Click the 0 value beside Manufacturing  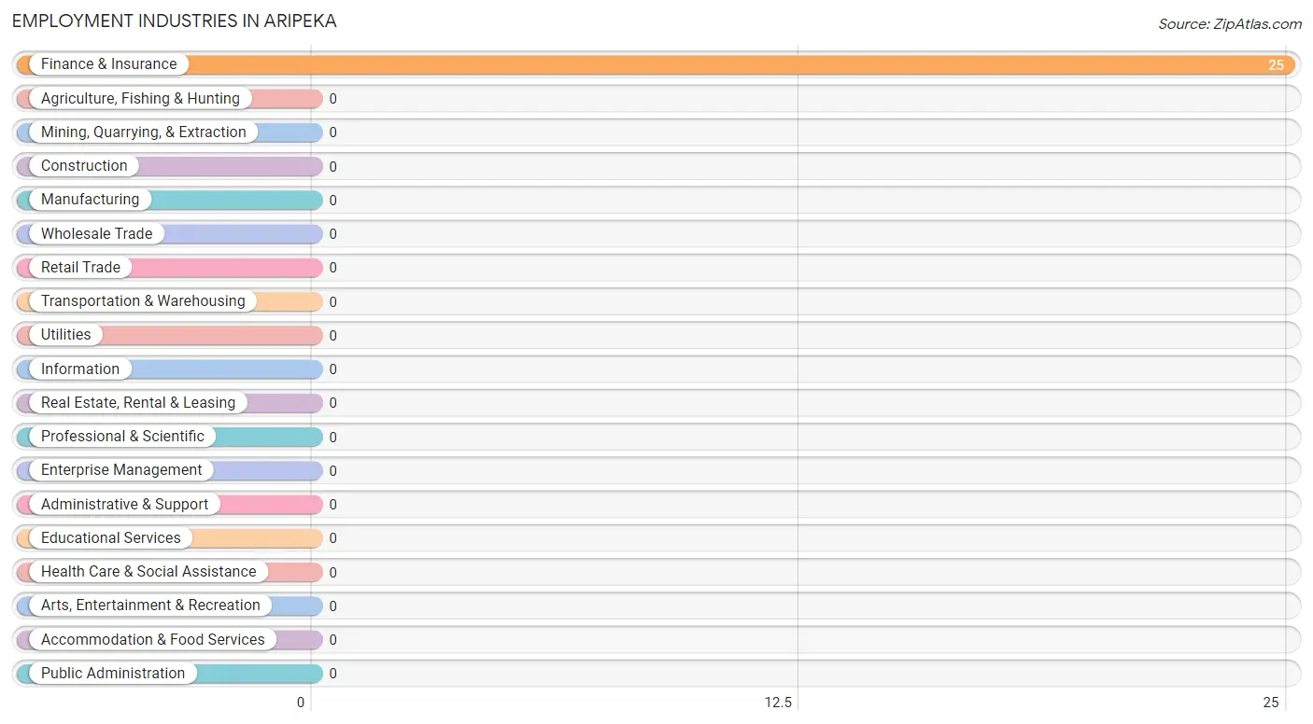tap(332, 200)
